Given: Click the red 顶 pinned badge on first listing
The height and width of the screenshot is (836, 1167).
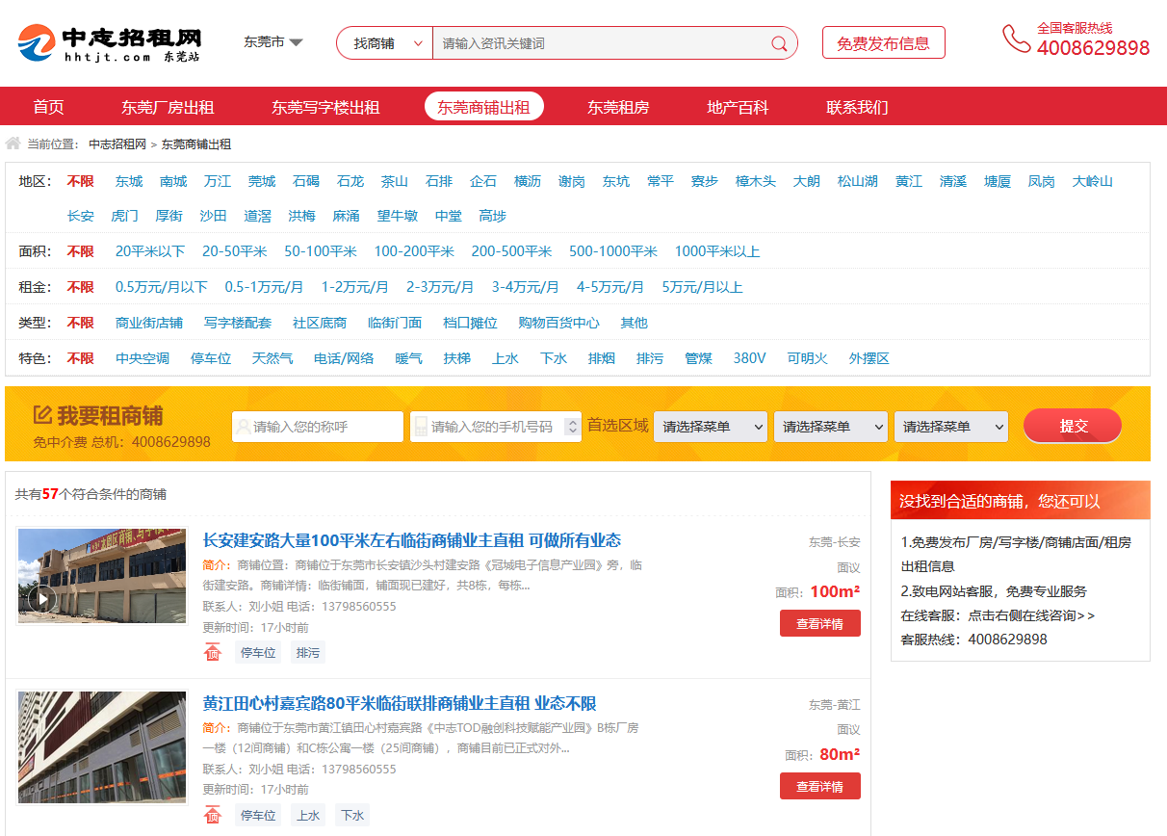Looking at the screenshot, I should pos(214,652).
